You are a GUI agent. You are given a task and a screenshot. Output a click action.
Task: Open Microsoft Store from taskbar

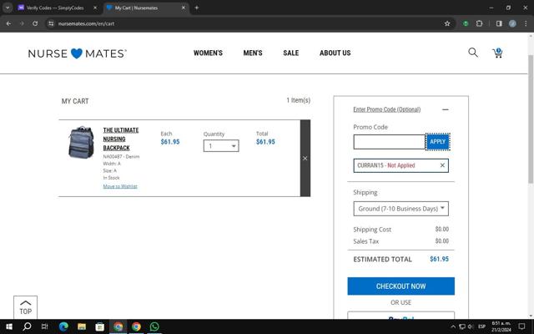100,326
